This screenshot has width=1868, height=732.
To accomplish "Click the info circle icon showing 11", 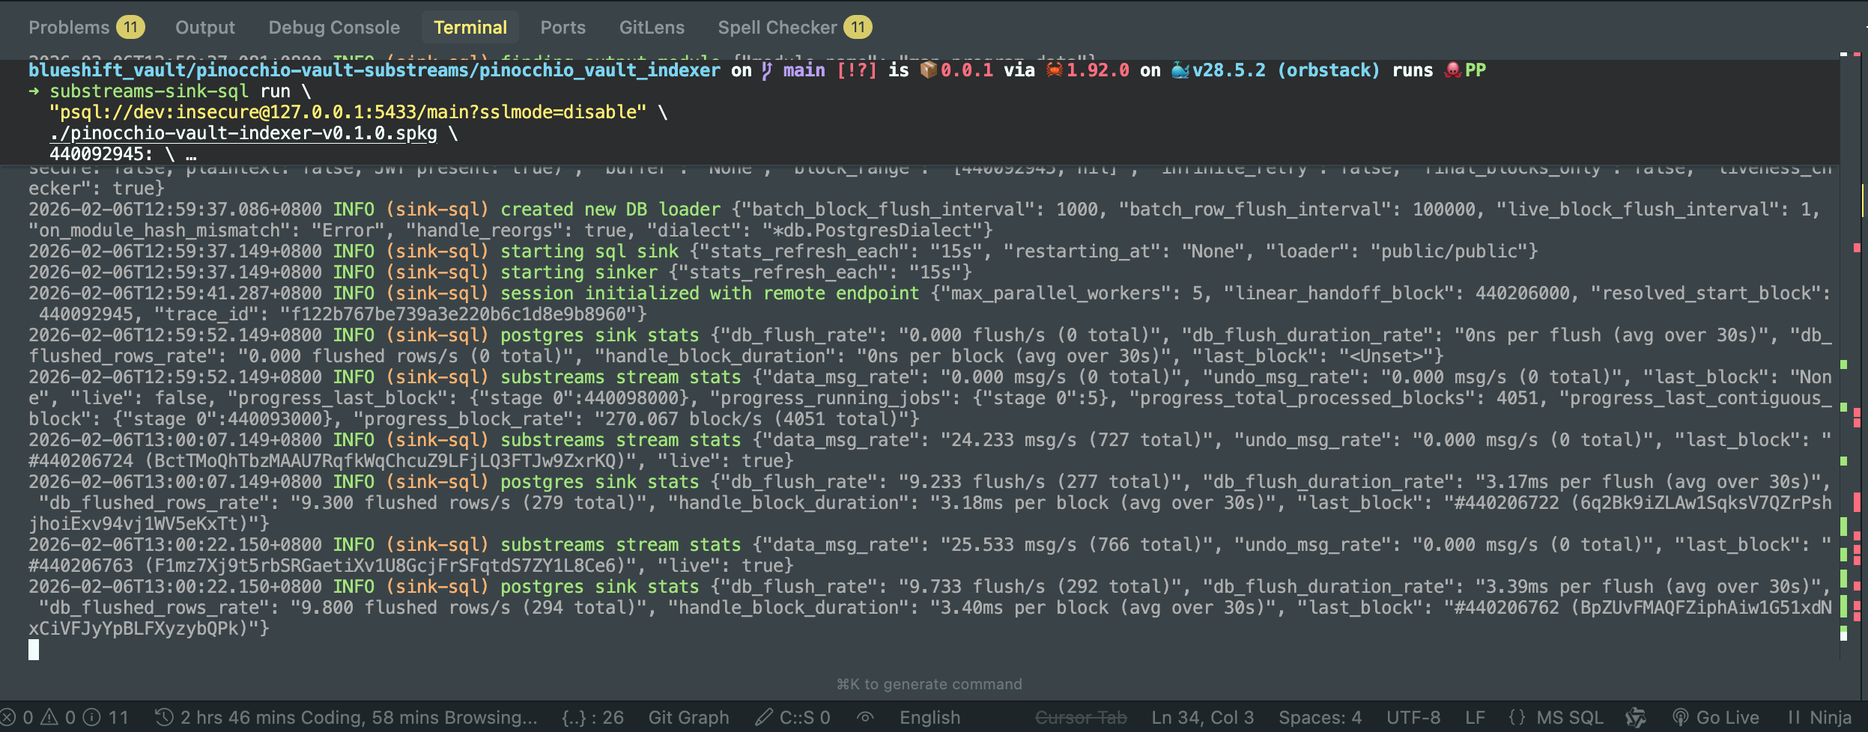I will pyautogui.click(x=92, y=718).
